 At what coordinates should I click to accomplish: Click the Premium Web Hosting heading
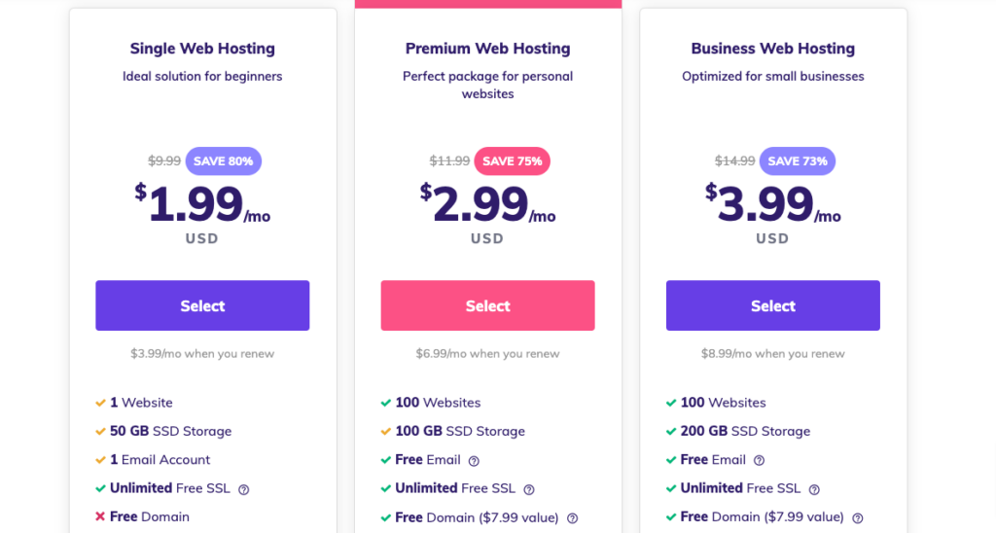point(488,49)
